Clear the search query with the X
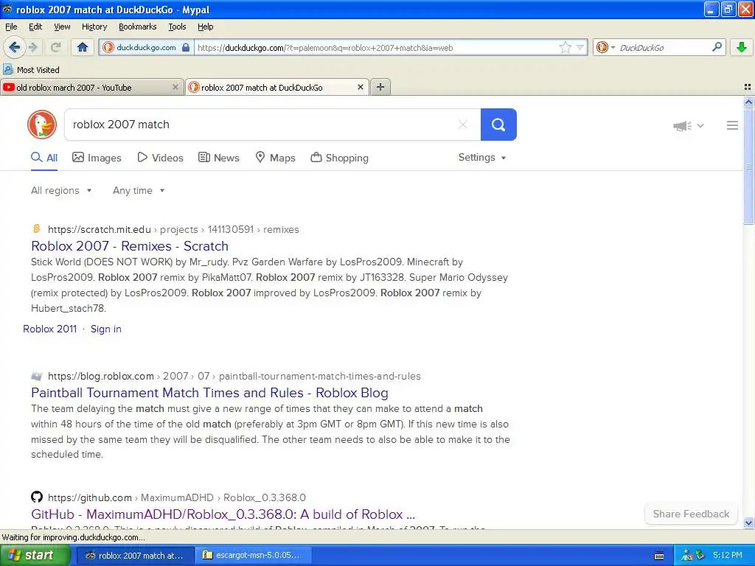The image size is (755, 566). coord(463,125)
